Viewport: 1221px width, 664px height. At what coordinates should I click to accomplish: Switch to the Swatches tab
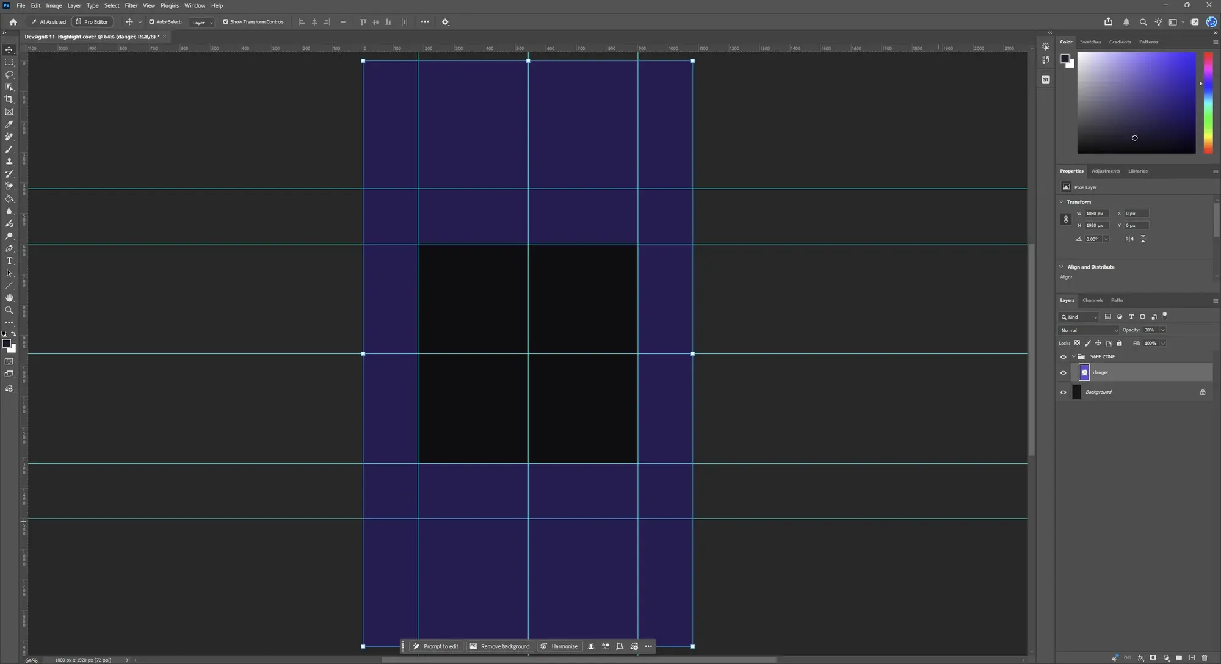pos(1090,41)
